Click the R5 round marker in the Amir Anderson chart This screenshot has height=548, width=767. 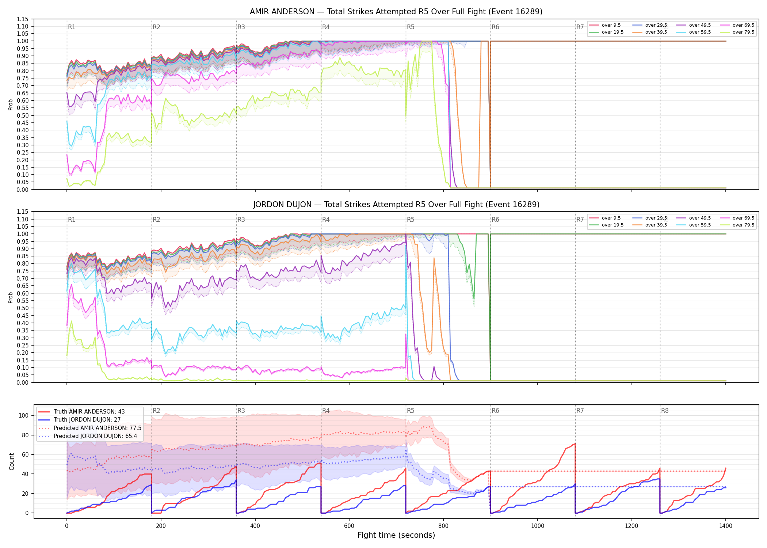point(411,27)
